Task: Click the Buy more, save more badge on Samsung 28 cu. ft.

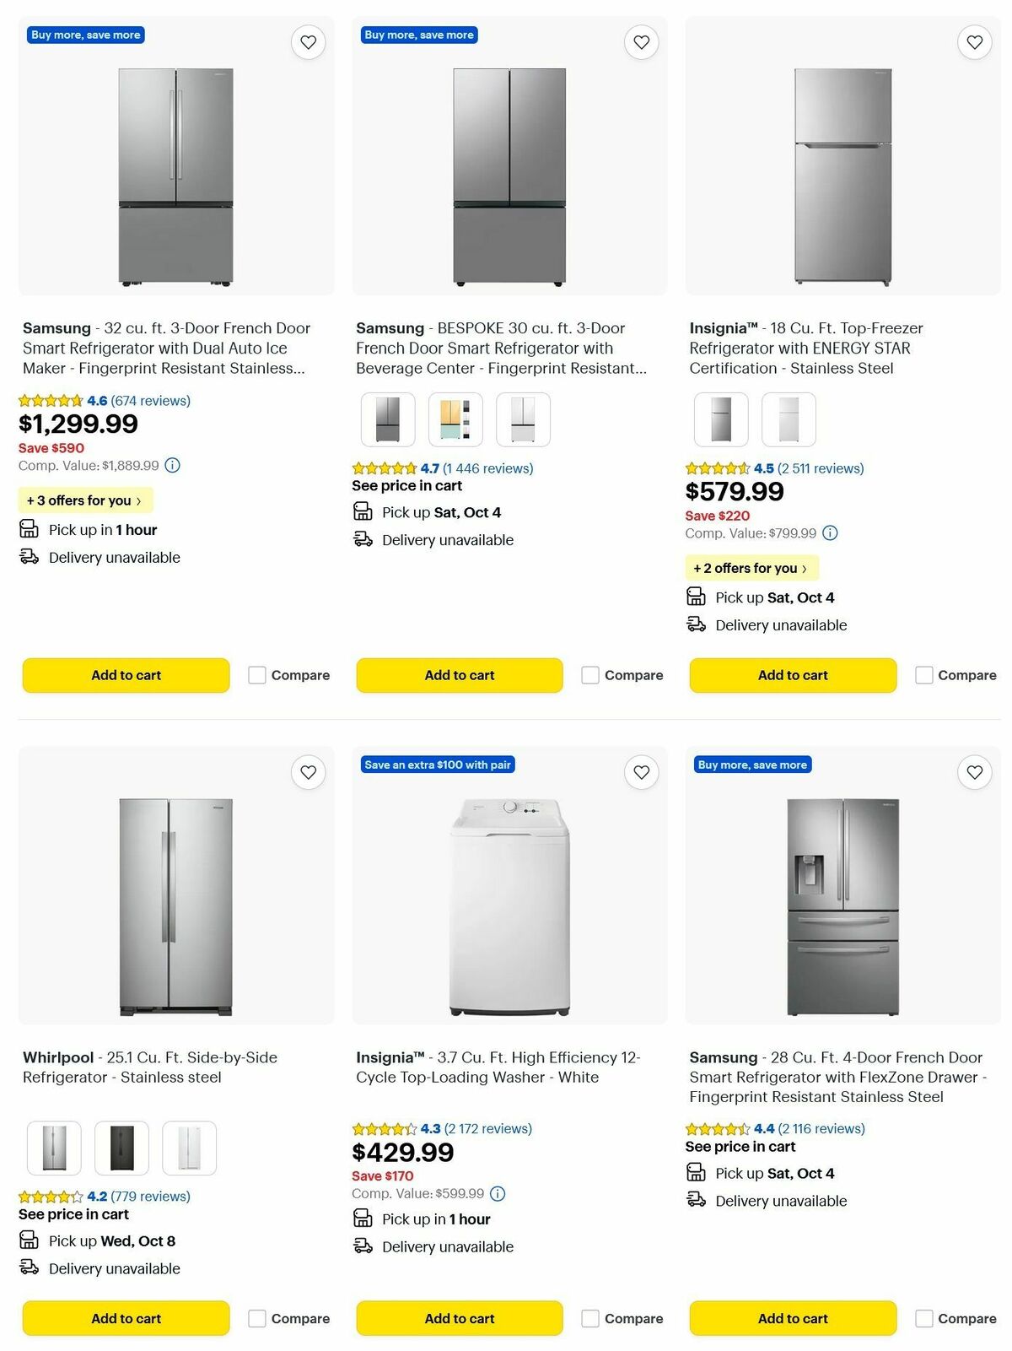Action: pos(751,765)
